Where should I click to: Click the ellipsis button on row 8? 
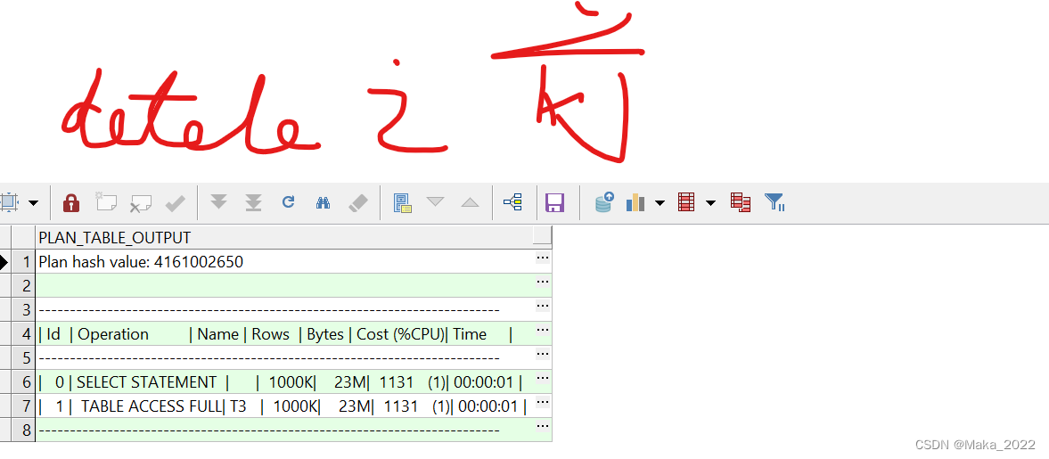pos(543,426)
